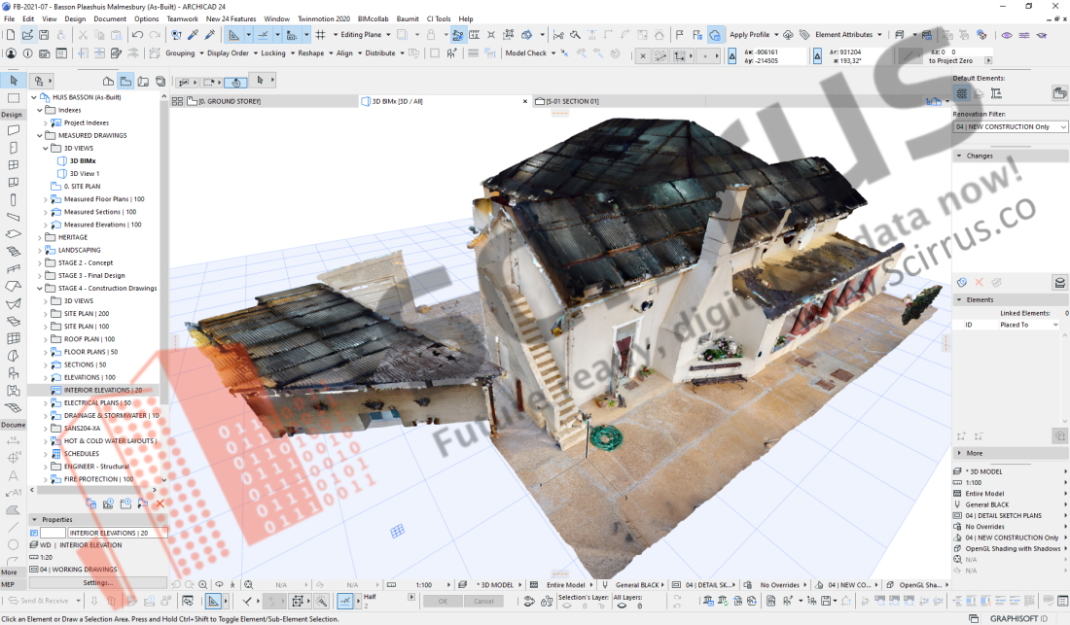Click the Undo arrow icon
The image size is (1070, 625).
tap(137, 34)
